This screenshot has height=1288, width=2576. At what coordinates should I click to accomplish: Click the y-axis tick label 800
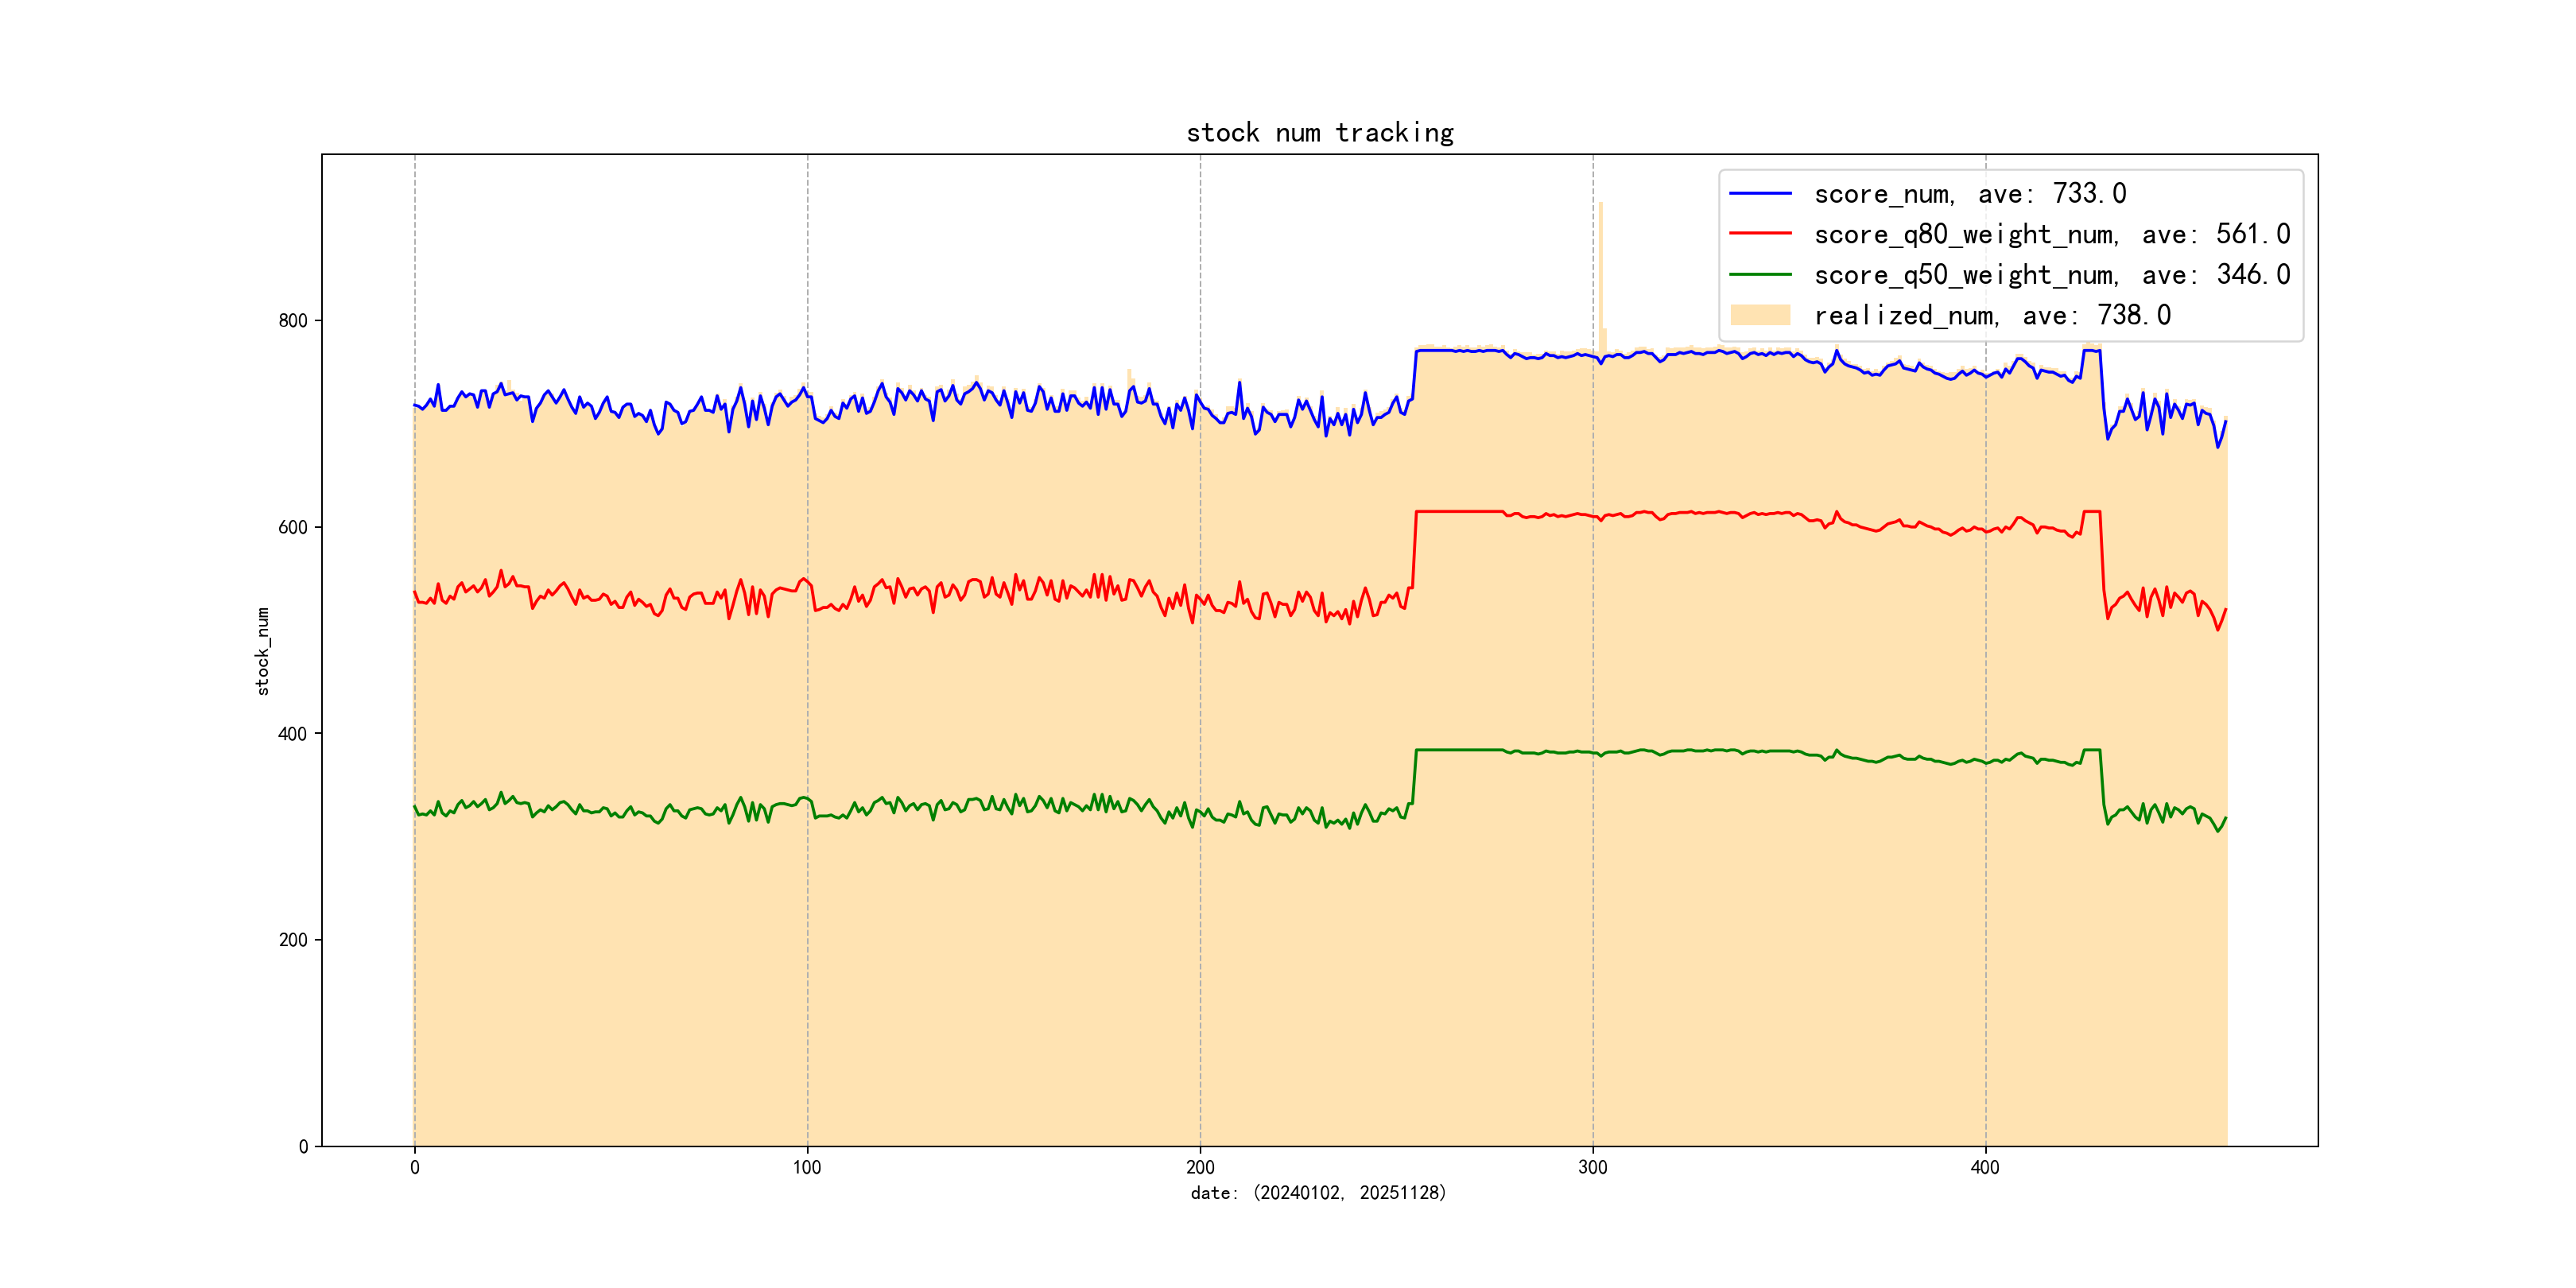click(x=293, y=321)
